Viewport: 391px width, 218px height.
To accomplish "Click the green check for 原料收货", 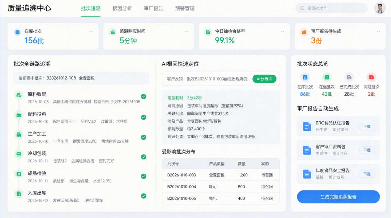I will 144,97.
